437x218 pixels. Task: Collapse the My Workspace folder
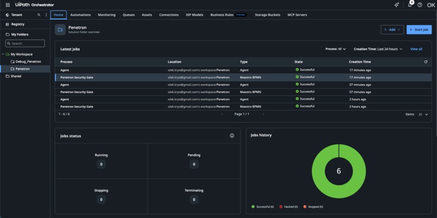pyautogui.click(x=3, y=54)
